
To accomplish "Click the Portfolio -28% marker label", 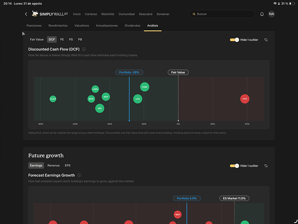I will (x=129, y=72).
